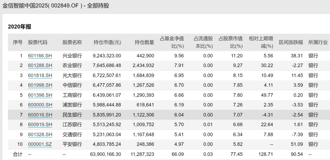Select the stock name 兴业银行
Image resolution: width=330 pixels, height=160 pixels.
72,56
